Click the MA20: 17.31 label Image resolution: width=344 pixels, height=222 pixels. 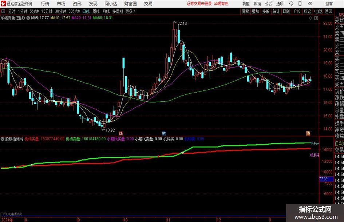pyautogui.click(x=82, y=18)
